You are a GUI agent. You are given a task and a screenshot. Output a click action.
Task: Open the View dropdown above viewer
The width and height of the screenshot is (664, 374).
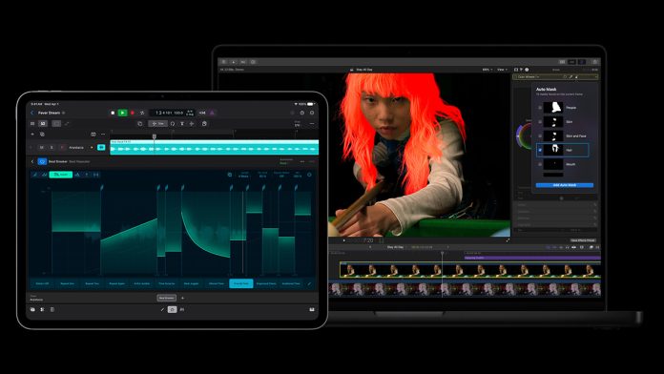[502, 70]
